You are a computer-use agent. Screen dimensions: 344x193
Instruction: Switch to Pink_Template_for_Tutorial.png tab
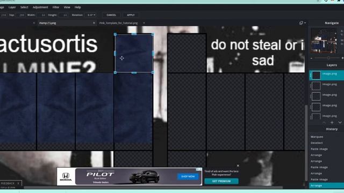(118, 23)
